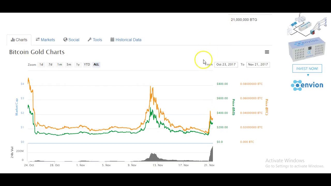This screenshot has height=186, width=331.
Task: Click the INVEST NOW! ad button
Action: click(x=307, y=68)
